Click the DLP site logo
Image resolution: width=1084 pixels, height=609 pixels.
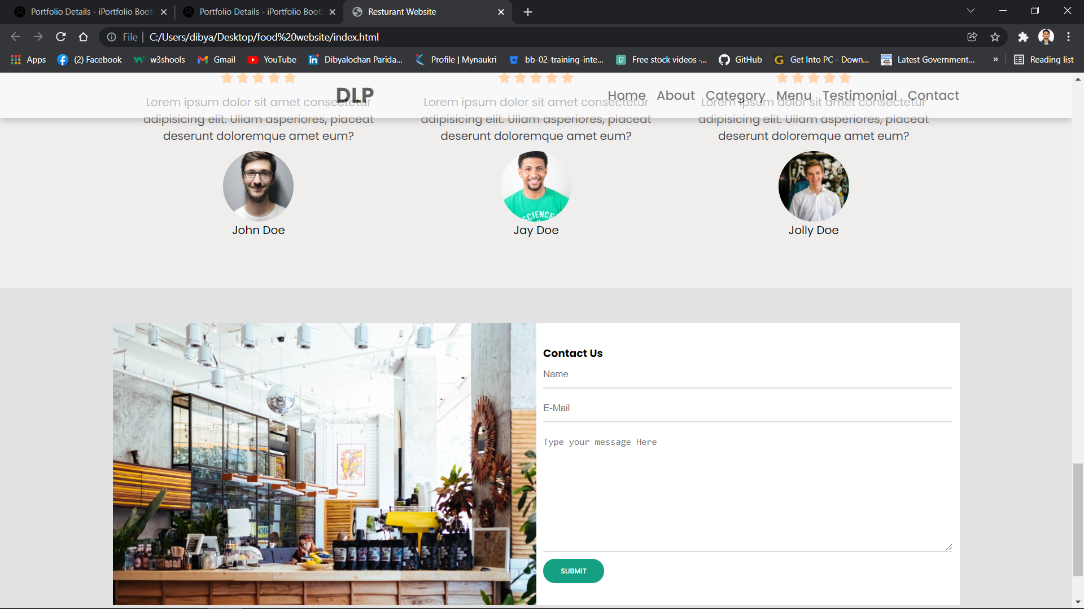(355, 95)
